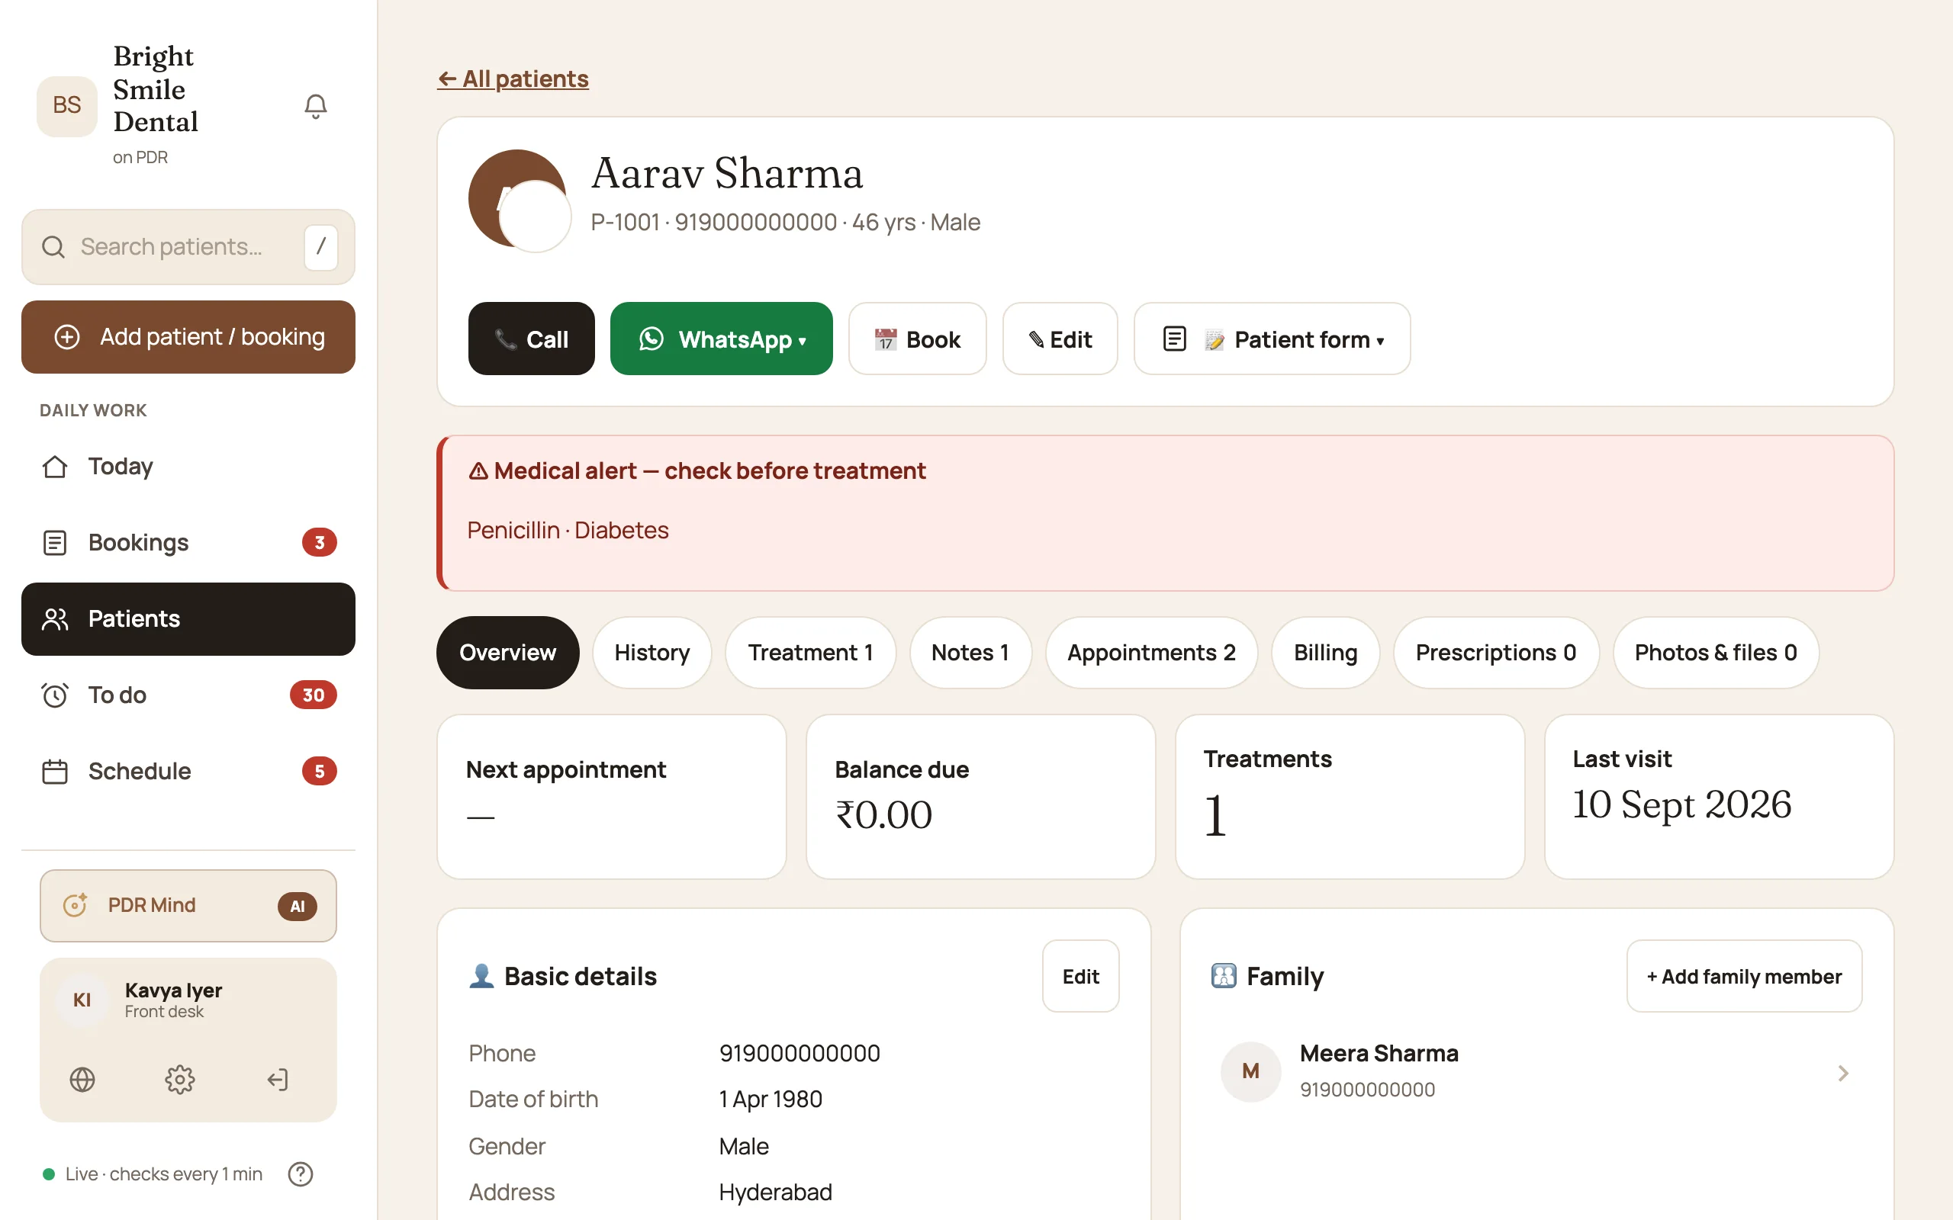The height and width of the screenshot is (1220, 1953).
Task: Click the Schedule badge showing 5
Action: coord(320,771)
